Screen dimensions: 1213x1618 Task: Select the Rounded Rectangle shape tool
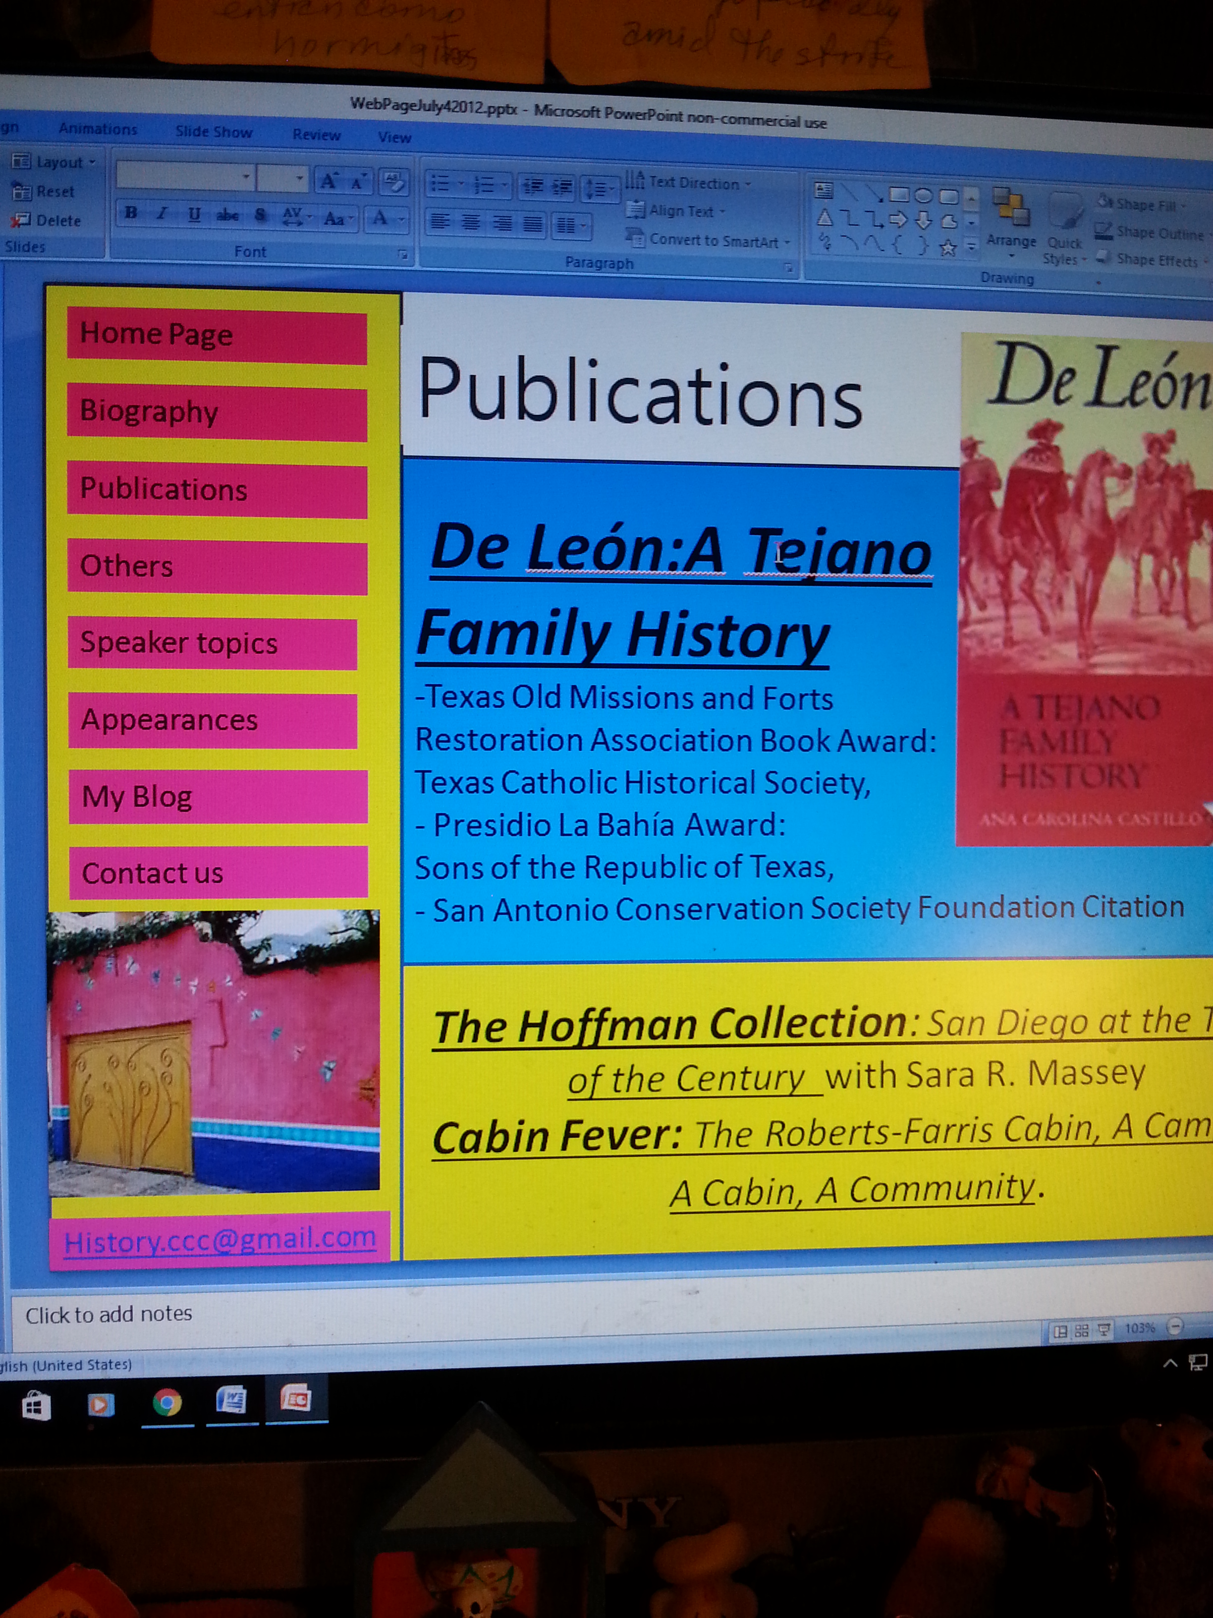[948, 197]
